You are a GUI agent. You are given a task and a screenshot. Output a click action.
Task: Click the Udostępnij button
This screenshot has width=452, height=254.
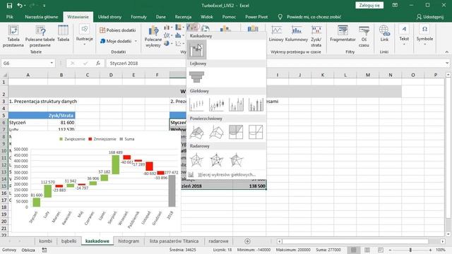coord(430,17)
